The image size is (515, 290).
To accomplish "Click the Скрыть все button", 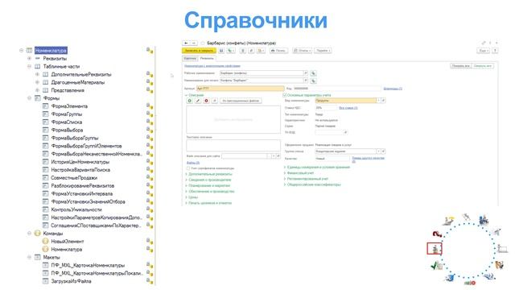I will 482,66.
